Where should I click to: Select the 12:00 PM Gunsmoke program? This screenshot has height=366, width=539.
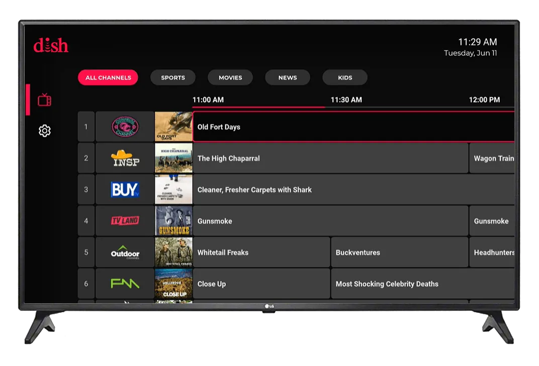[x=492, y=221]
